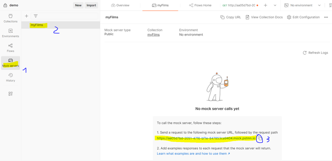This screenshot has width=332, height=161.
Task: Expand the tab list chevron dropdown
Action: coord(275,5)
